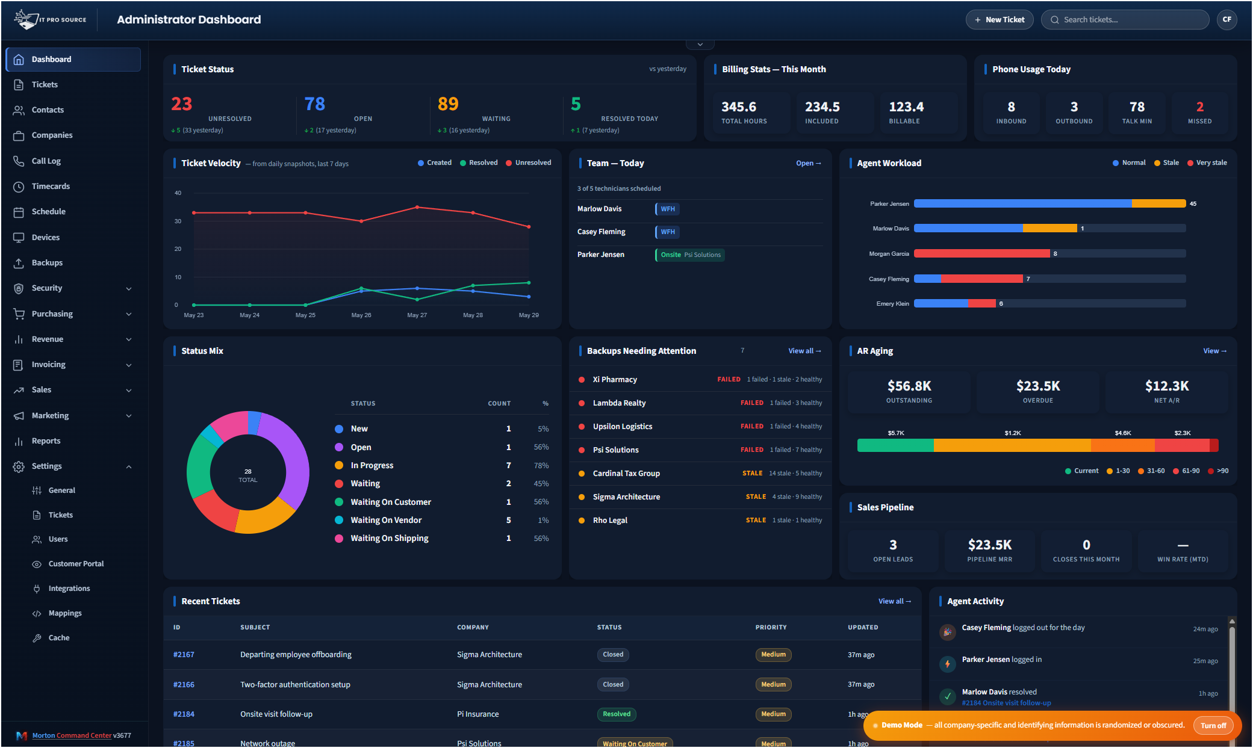Click the Cache wrench icon
1253x748 pixels.
pos(37,638)
